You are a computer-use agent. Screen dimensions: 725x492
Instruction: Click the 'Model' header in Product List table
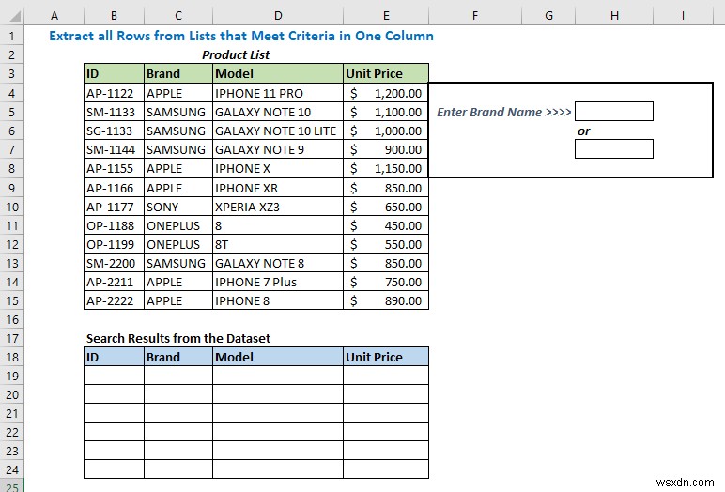[x=278, y=73]
